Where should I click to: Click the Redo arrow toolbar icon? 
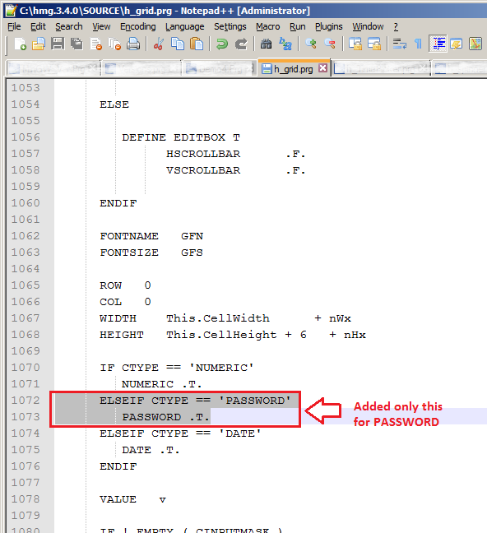coord(242,44)
